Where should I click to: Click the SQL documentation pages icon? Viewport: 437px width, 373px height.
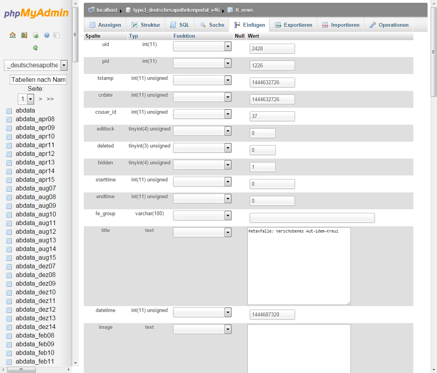pyautogui.click(x=56, y=35)
